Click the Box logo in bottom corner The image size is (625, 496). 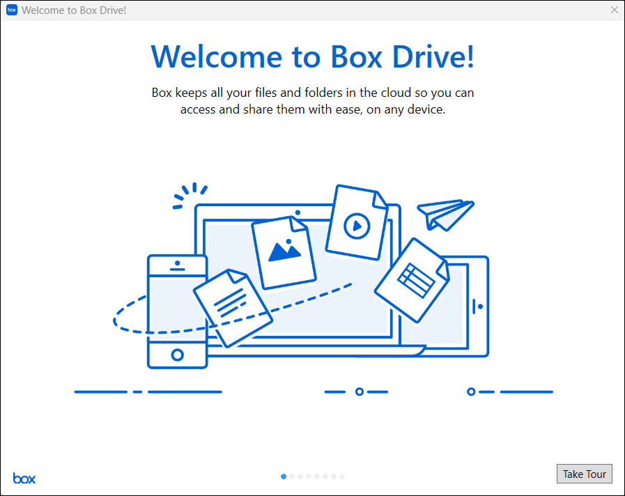pyautogui.click(x=24, y=479)
